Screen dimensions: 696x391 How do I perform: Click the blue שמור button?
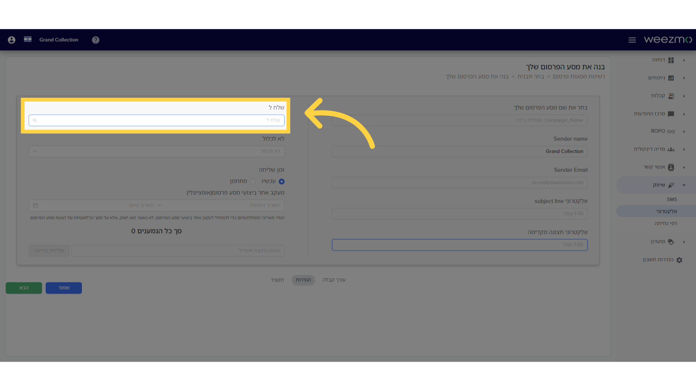tap(64, 288)
